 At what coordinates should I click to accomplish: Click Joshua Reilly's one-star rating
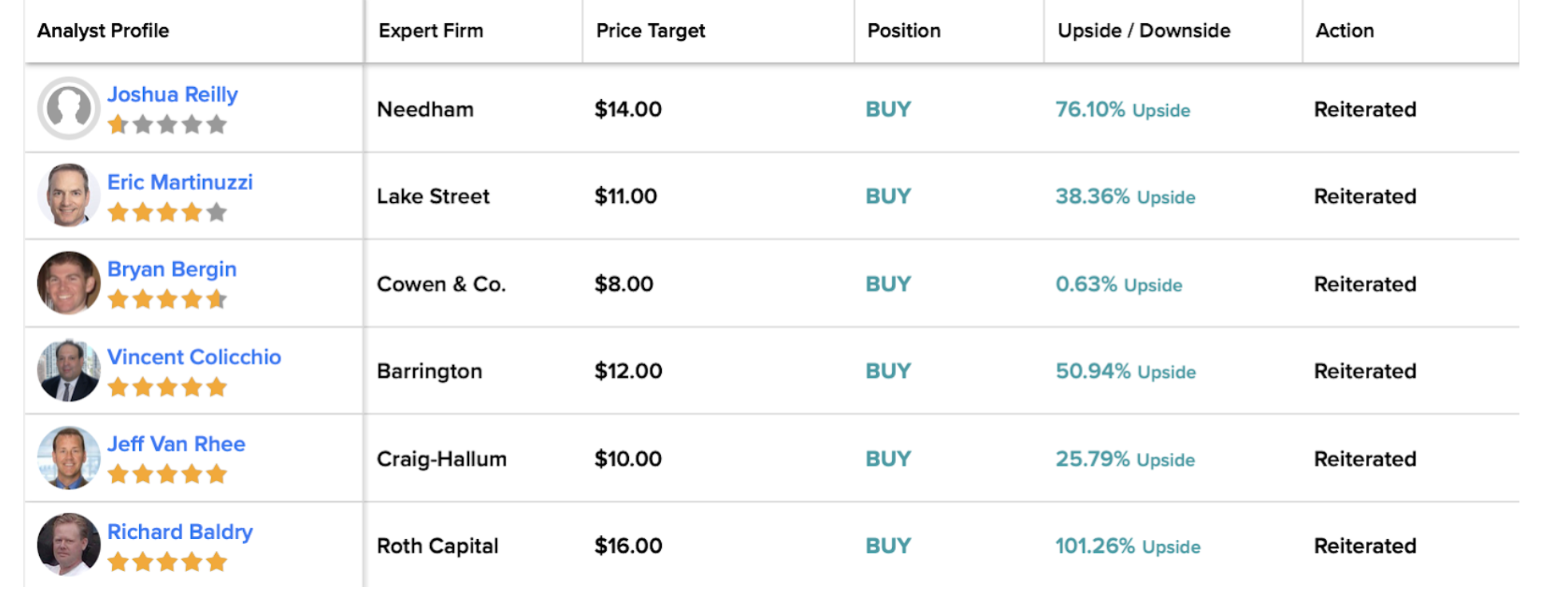(x=167, y=125)
